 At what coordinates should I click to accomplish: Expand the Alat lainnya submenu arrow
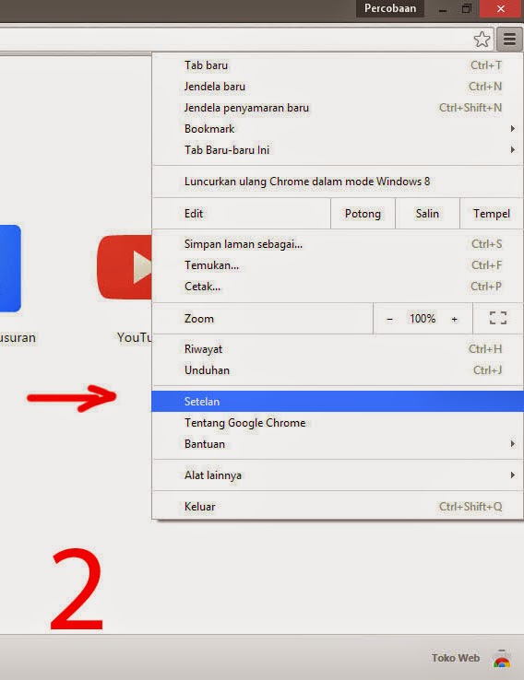[x=513, y=475]
